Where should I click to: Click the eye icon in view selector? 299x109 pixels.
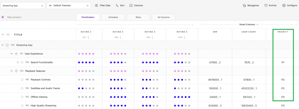click(50, 6)
